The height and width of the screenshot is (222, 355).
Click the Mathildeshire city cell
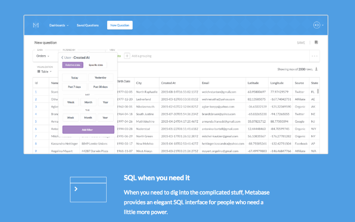click(145, 122)
